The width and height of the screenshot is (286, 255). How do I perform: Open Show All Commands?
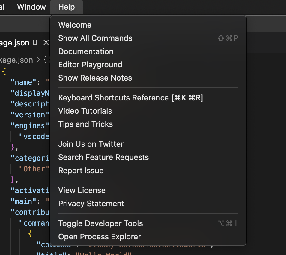coord(95,38)
